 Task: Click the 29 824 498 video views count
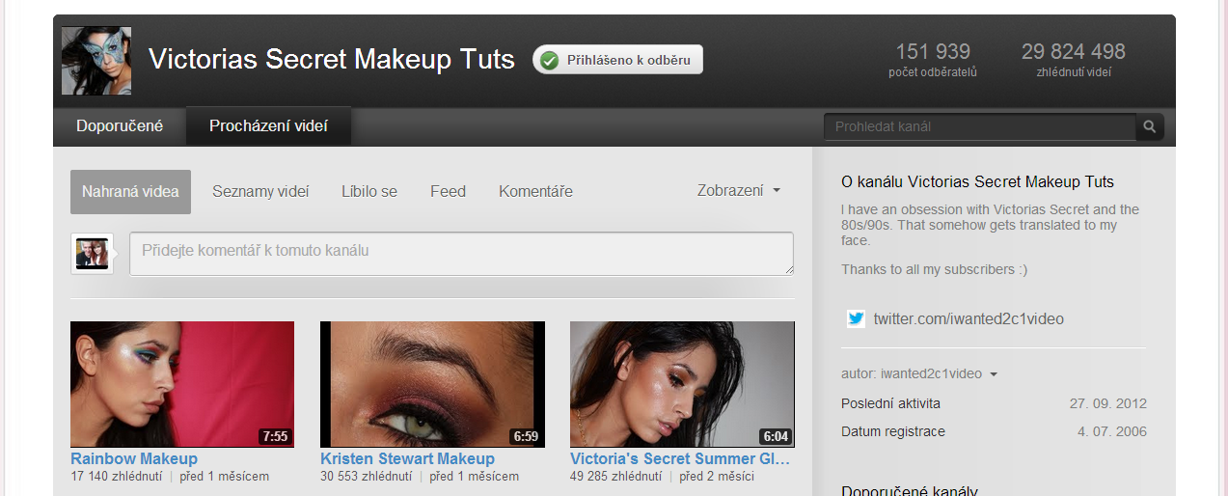click(1074, 51)
